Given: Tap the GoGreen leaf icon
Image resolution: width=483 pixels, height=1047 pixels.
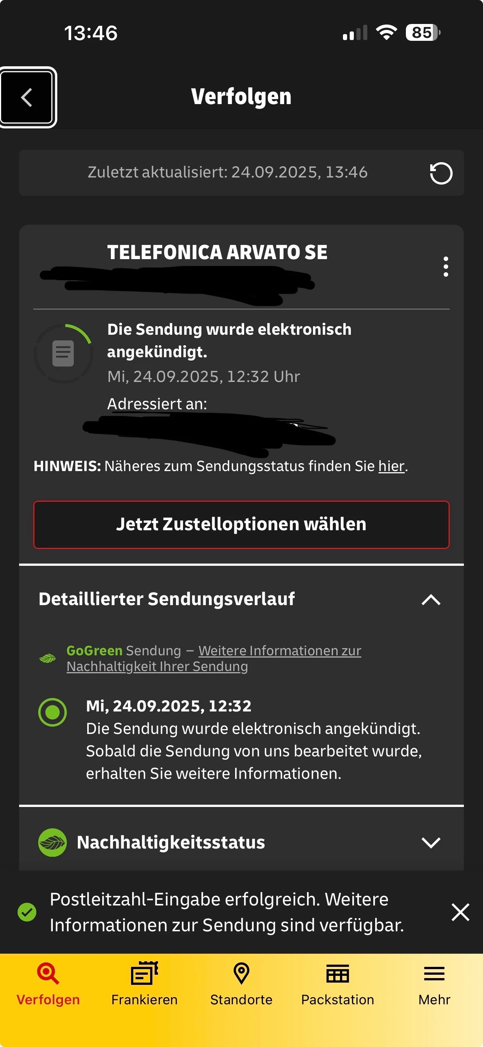Looking at the screenshot, I should pos(48,658).
